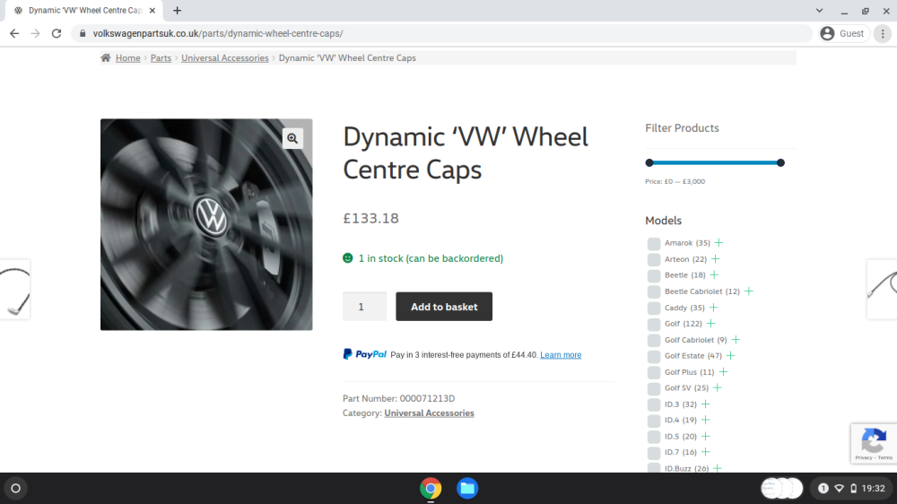Image resolution: width=897 pixels, height=504 pixels.
Task: Click the reCAPTCHA badge
Action: point(874,443)
